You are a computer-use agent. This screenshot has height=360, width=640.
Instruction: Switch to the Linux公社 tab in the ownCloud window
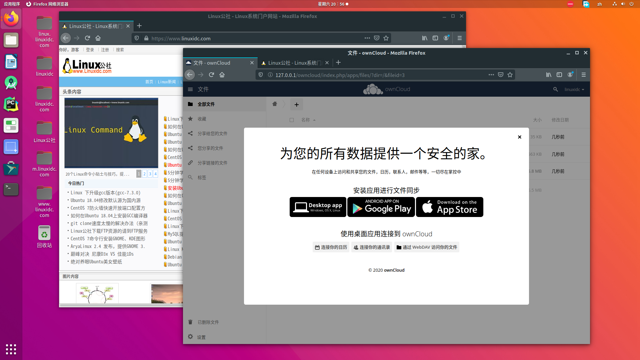point(292,63)
